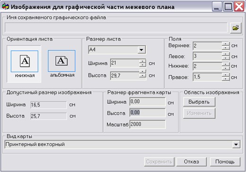Viewport: 246px width, 172px height.
Task: Click the Левое margin field
Action: tap(207, 56)
